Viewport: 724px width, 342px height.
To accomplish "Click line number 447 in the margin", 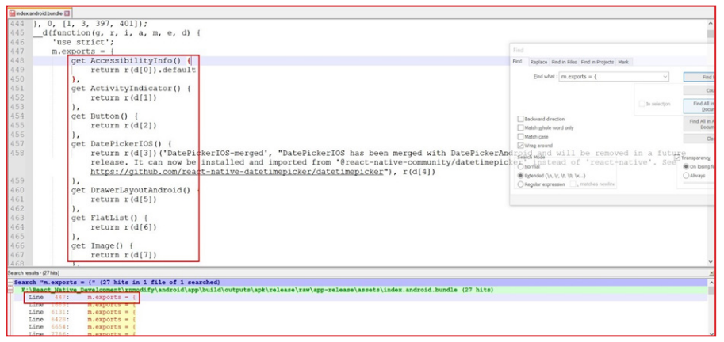I will 17,51.
